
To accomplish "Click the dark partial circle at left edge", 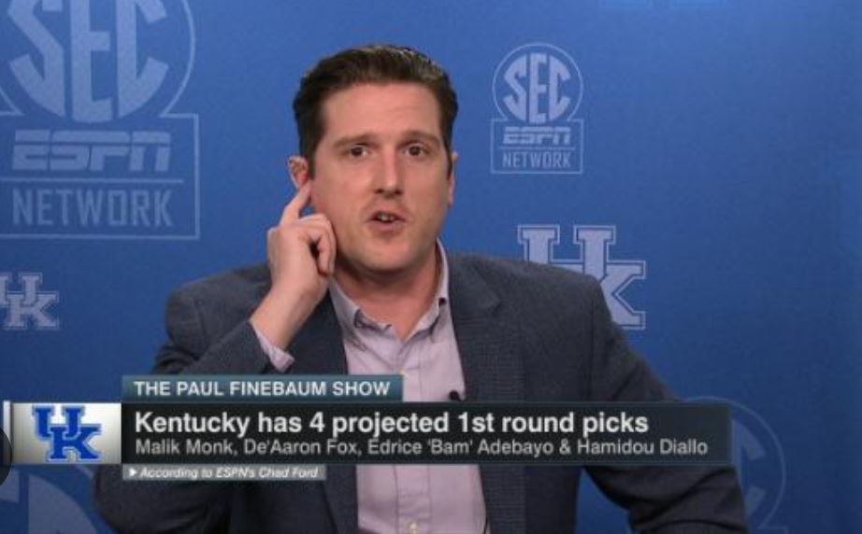I will click(x=5, y=456).
